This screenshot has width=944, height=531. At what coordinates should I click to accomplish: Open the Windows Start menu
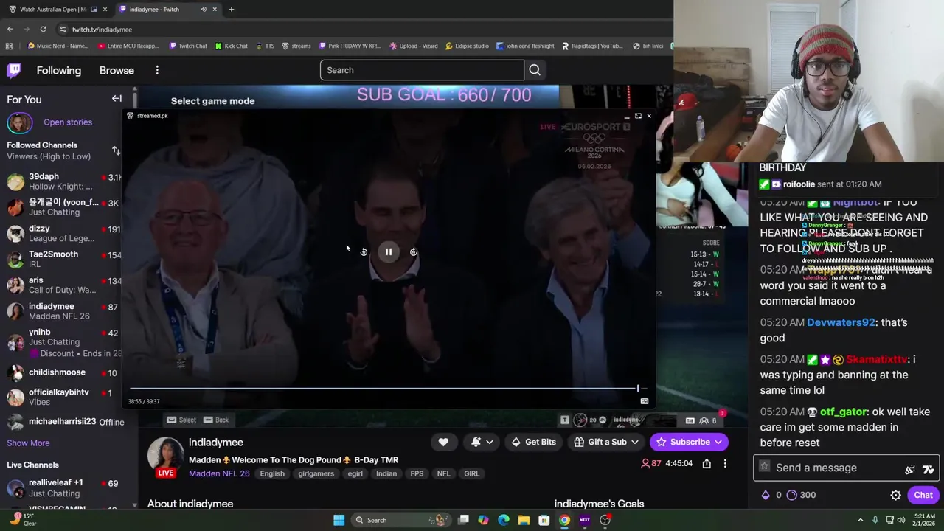339,520
